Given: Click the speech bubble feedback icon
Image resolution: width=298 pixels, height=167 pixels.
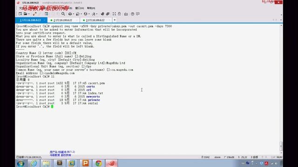Looking at the screenshot, I should pos(138,14).
